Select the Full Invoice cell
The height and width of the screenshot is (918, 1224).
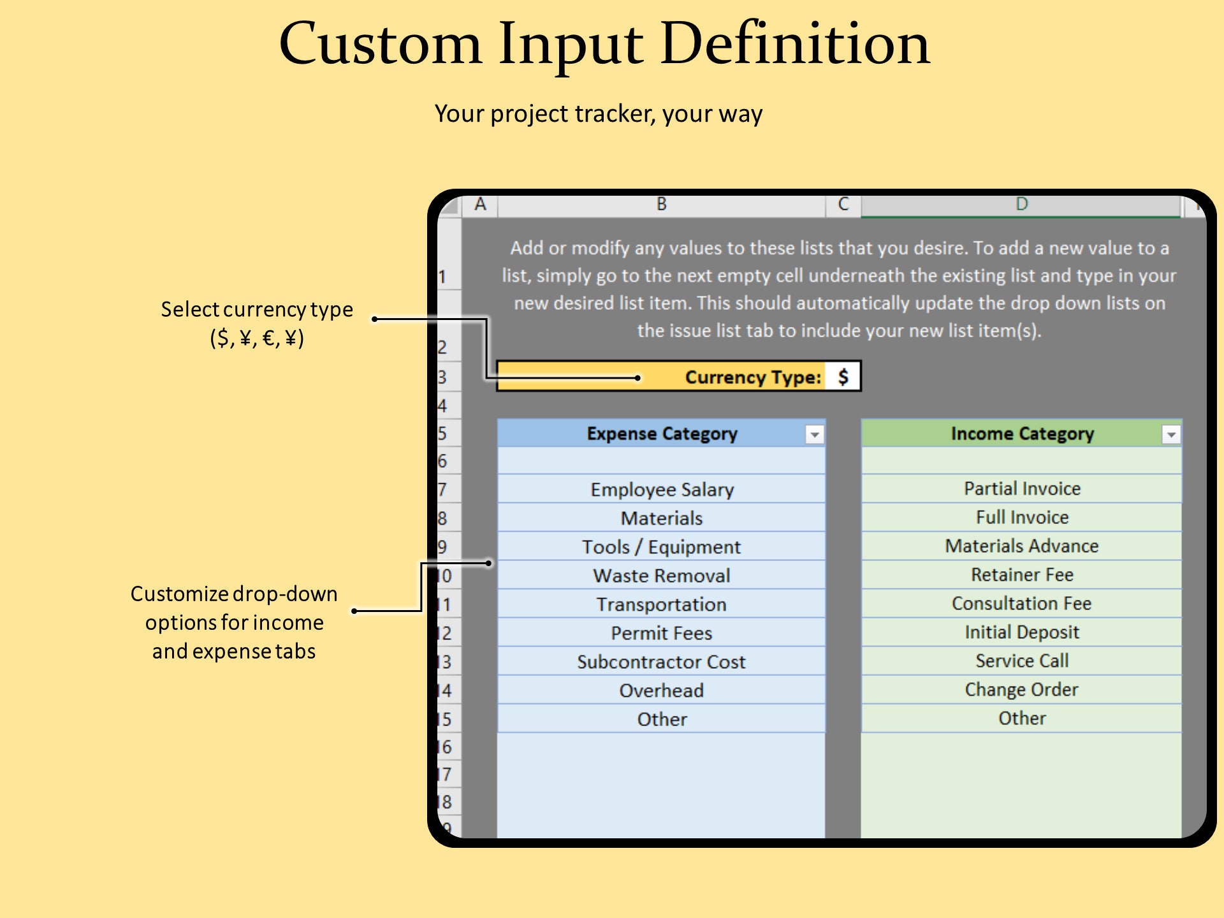[1021, 517]
